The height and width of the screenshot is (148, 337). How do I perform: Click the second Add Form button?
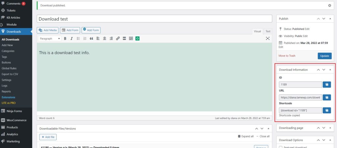pyautogui.click(x=91, y=30)
